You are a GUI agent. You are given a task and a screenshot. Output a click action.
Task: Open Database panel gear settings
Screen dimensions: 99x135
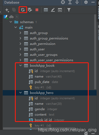[x=86, y=2]
